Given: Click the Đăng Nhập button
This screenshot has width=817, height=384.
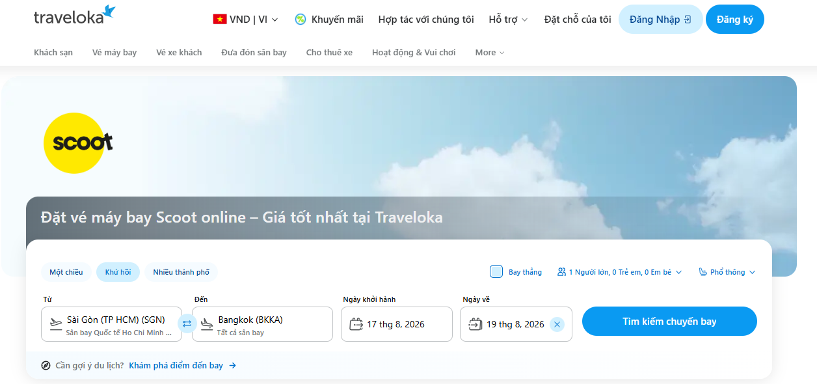Looking at the screenshot, I should pyautogui.click(x=660, y=20).
